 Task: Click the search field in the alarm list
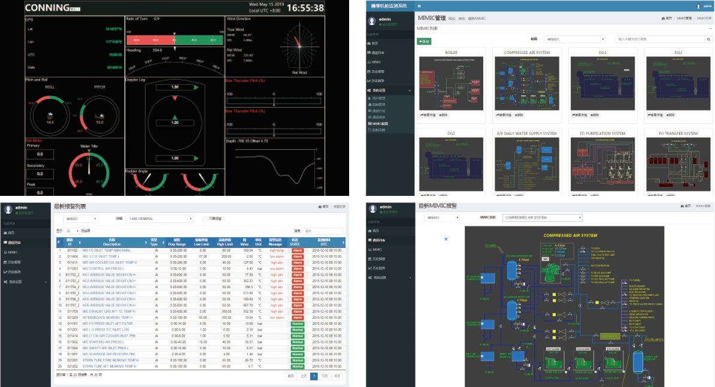(323, 231)
